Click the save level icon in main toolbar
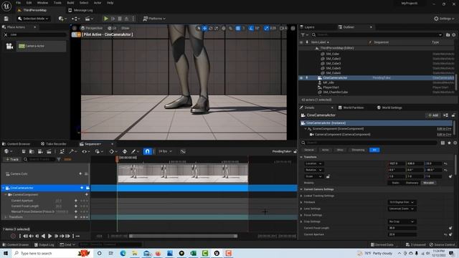This screenshot has width=459, height=258. (6, 19)
